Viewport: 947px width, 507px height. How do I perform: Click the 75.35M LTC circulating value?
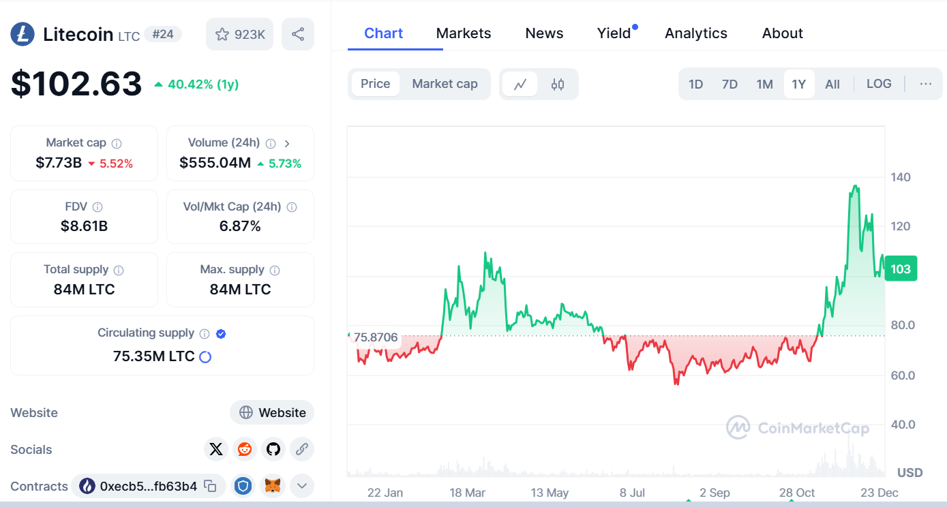pyautogui.click(x=154, y=356)
